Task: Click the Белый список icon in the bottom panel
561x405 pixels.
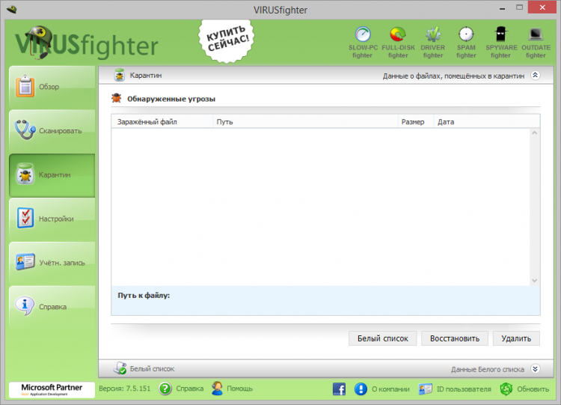Action: 120,368
